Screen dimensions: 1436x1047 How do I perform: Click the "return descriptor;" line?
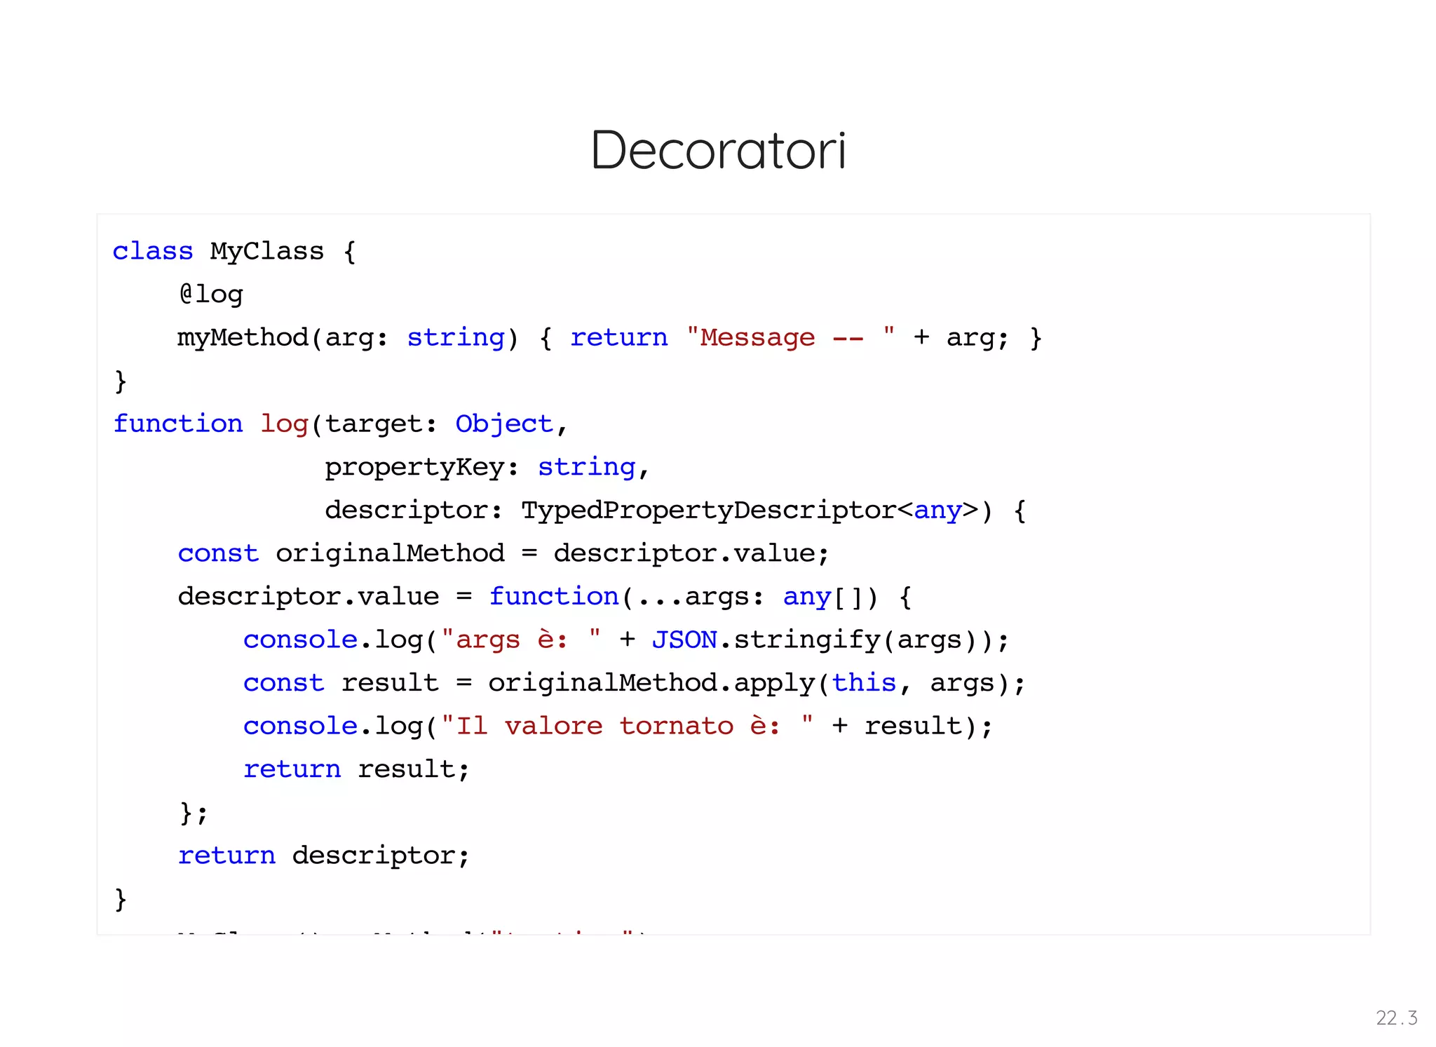pyautogui.click(x=324, y=856)
